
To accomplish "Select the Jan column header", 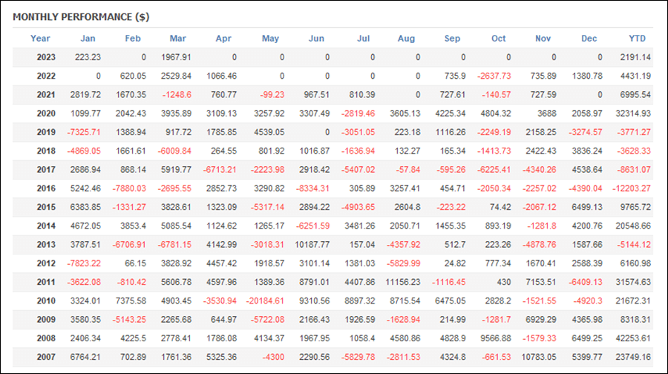I will tap(88, 39).
